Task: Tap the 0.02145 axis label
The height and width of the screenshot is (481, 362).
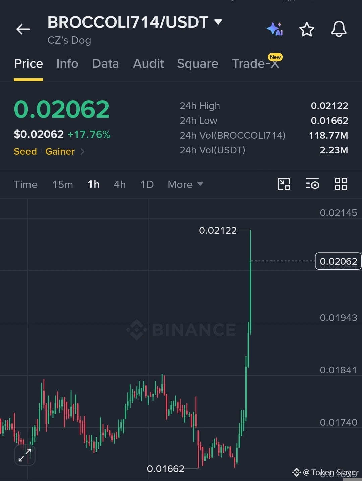Action: (339, 213)
